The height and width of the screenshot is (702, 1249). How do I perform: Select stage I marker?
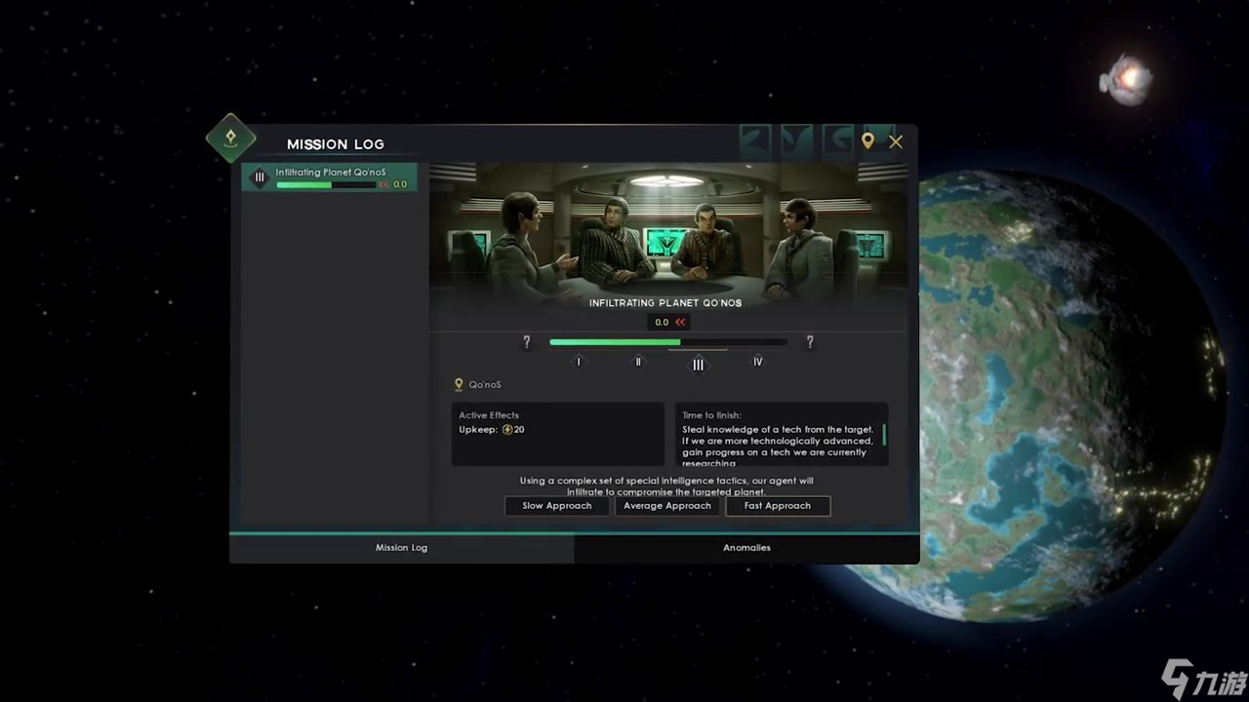[579, 362]
